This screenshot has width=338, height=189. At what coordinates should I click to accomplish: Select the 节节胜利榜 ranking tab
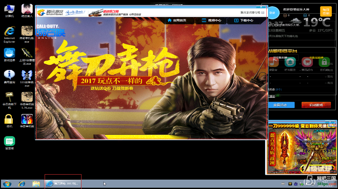tap(280, 58)
